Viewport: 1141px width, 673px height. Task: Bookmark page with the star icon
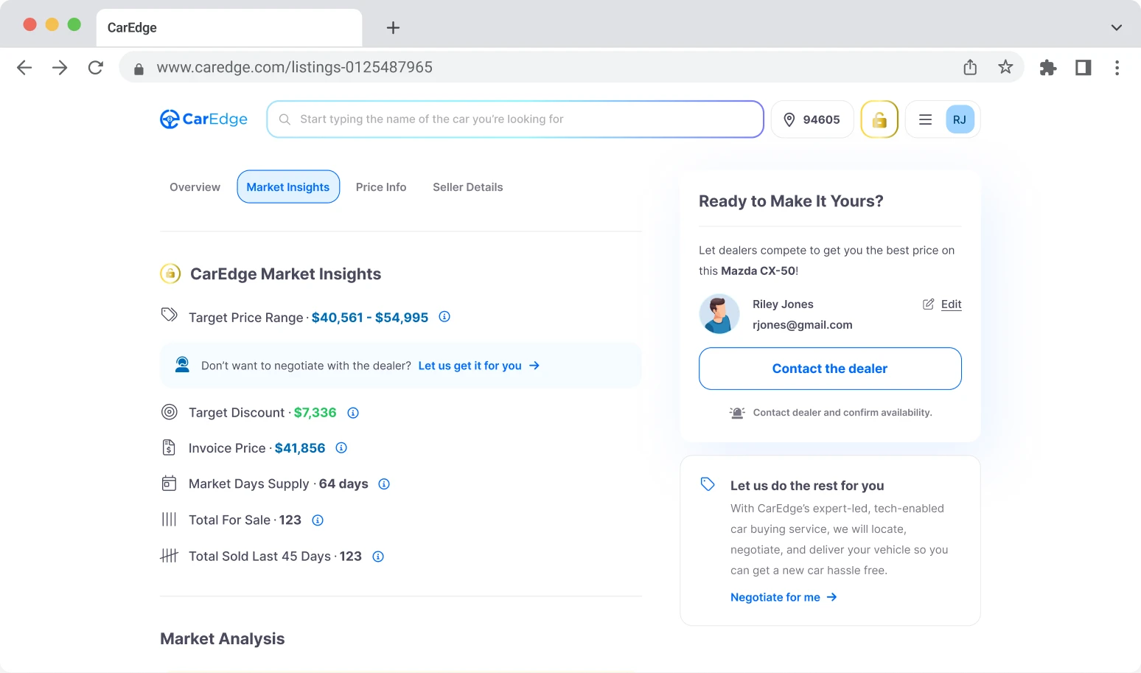(x=1005, y=68)
